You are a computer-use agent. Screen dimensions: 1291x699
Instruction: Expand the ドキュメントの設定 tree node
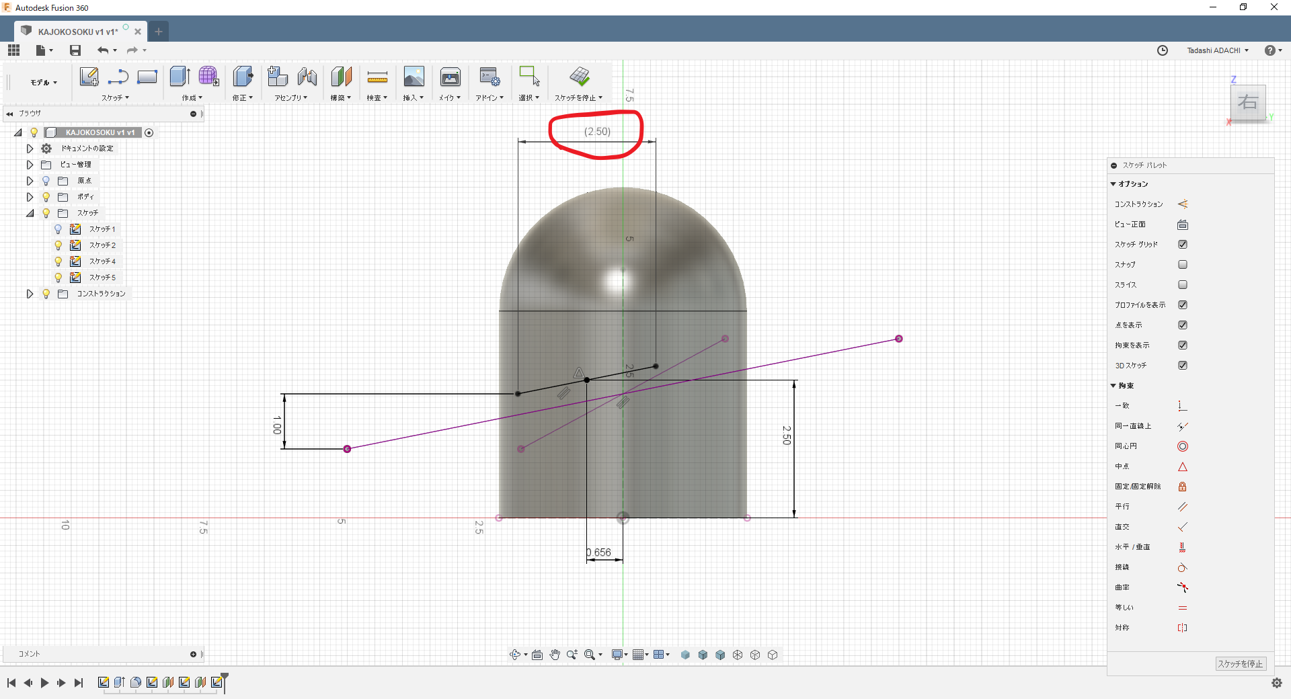pyautogui.click(x=30, y=149)
